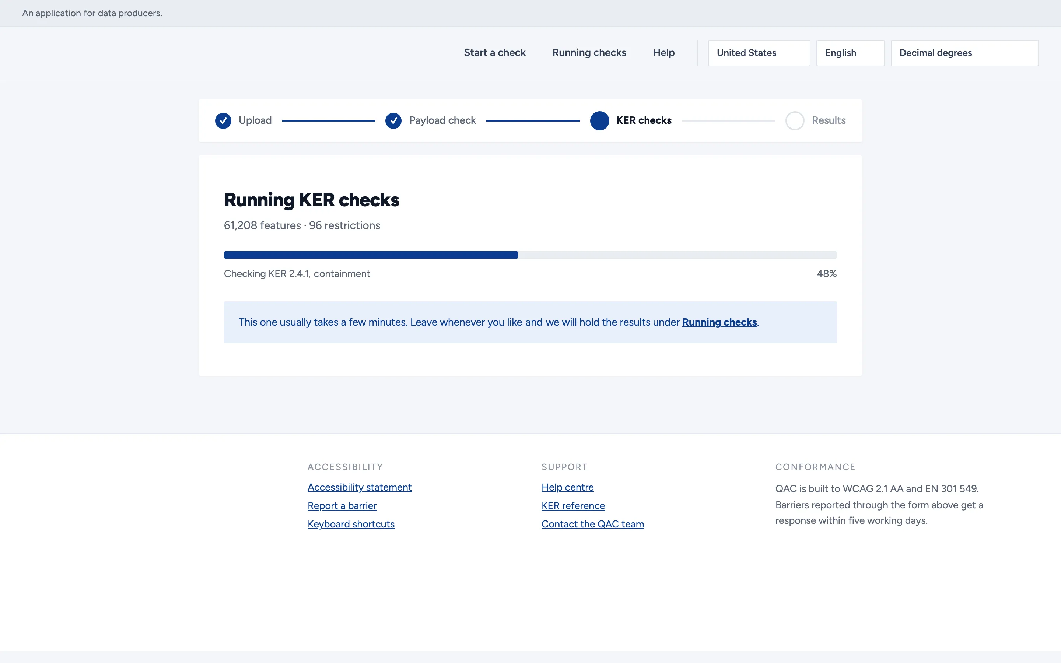The height and width of the screenshot is (663, 1061).
Task: Open the Decimal degrees units dropdown
Action: click(964, 53)
